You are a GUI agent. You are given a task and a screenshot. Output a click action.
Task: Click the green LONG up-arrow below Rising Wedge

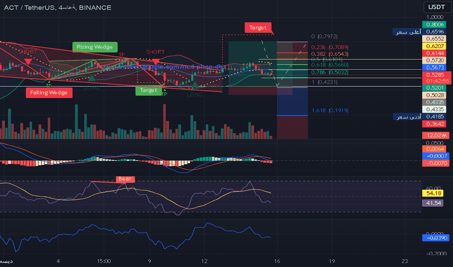[91, 77]
